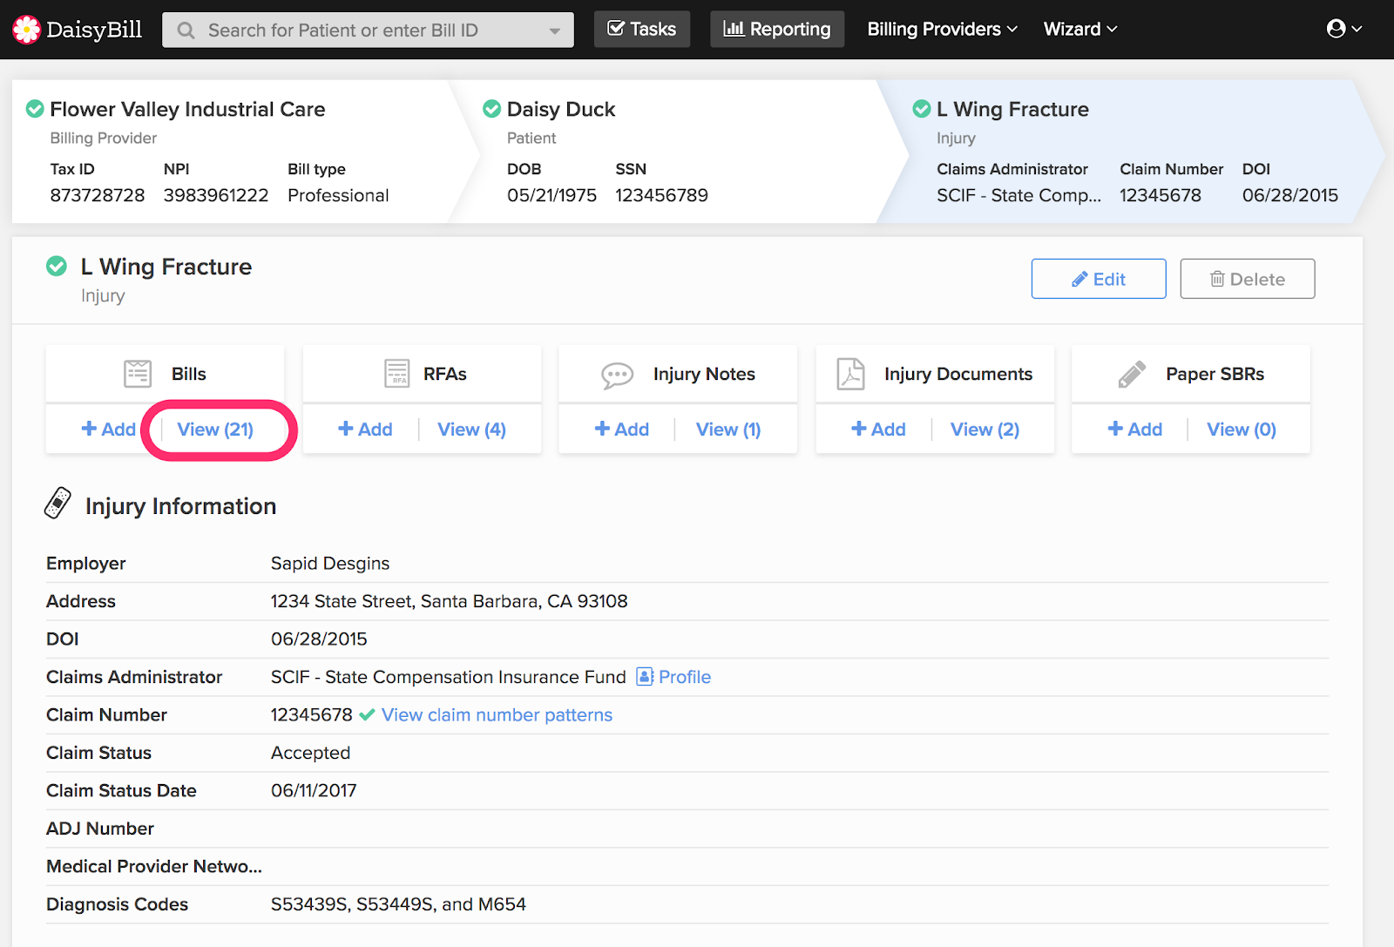This screenshot has height=947, width=1394.
Task: Add a new Bill
Action: coord(108,430)
